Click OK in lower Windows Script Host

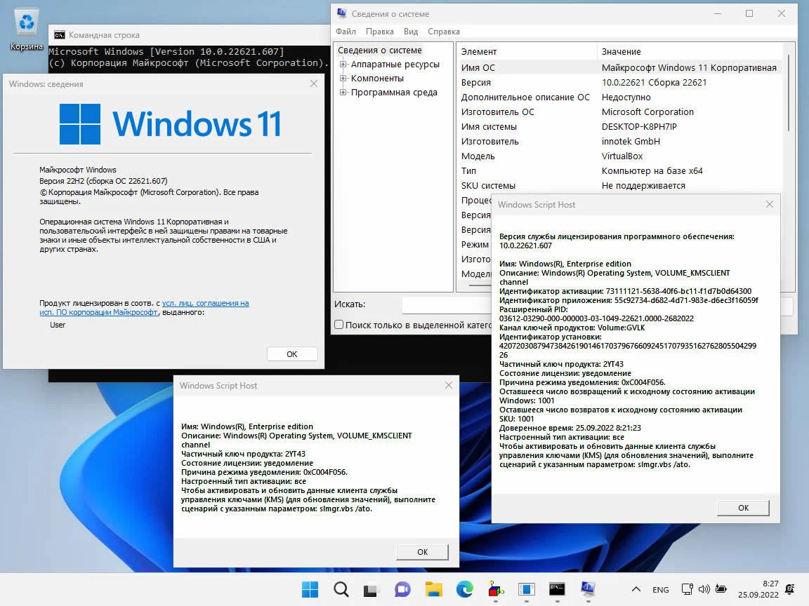[422, 552]
